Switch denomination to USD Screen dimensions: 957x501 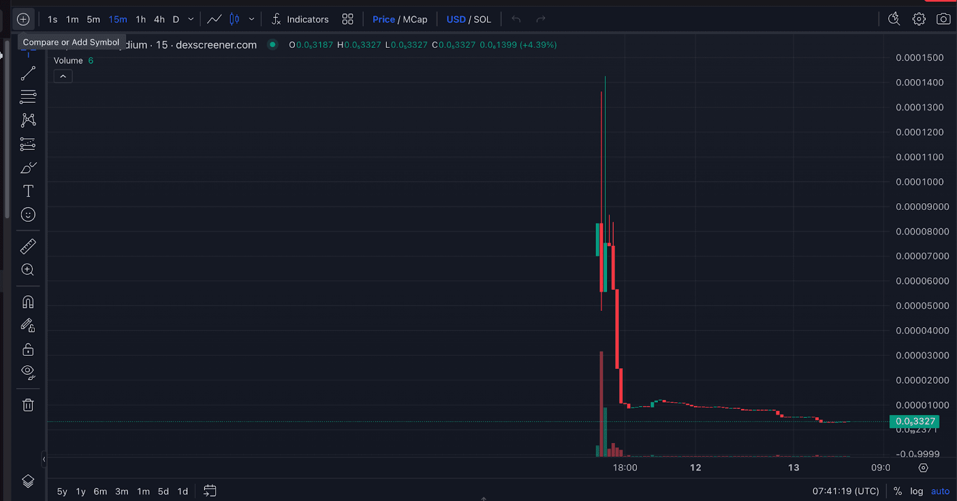click(x=456, y=19)
